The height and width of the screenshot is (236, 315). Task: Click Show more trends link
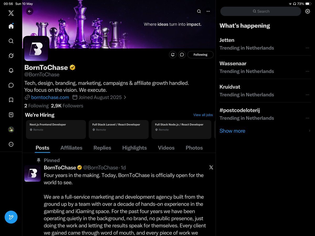pos(232,131)
